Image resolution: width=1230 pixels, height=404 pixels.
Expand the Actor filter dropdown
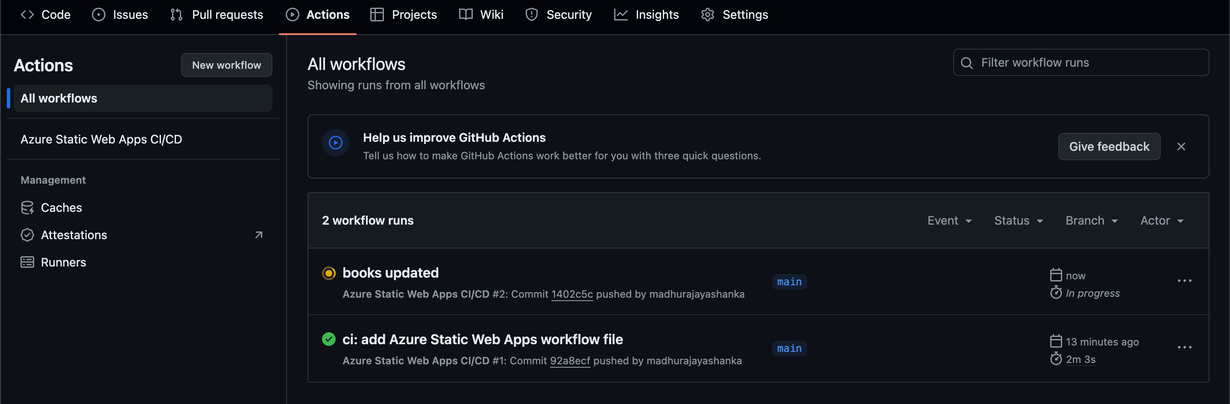point(1161,221)
